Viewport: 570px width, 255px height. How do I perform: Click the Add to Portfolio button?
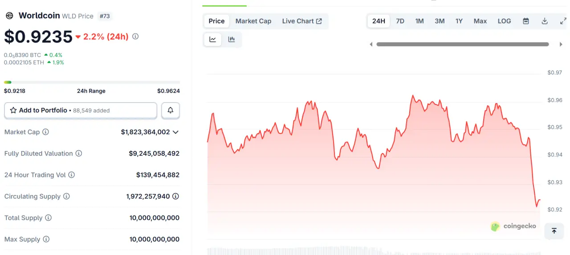pyautogui.click(x=81, y=110)
